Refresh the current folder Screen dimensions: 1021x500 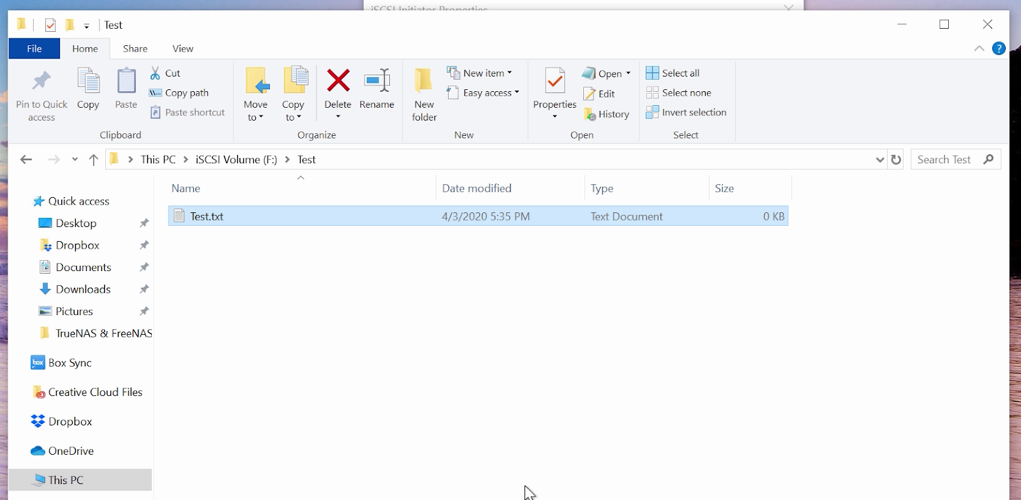click(x=896, y=159)
